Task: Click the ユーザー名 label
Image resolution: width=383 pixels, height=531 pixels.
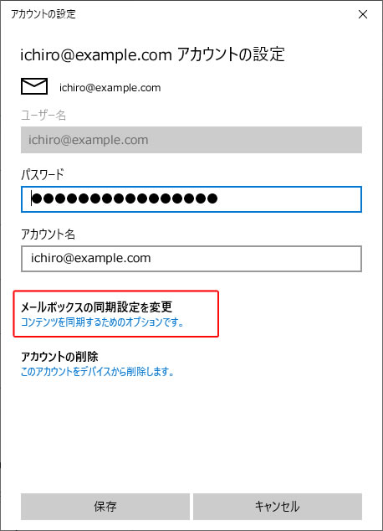Action: (x=43, y=115)
